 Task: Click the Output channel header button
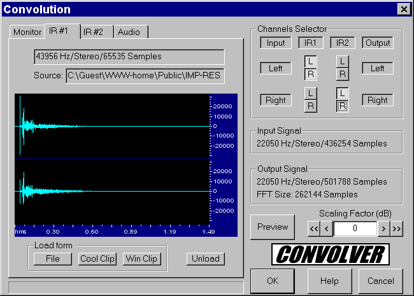click(378, 43)
